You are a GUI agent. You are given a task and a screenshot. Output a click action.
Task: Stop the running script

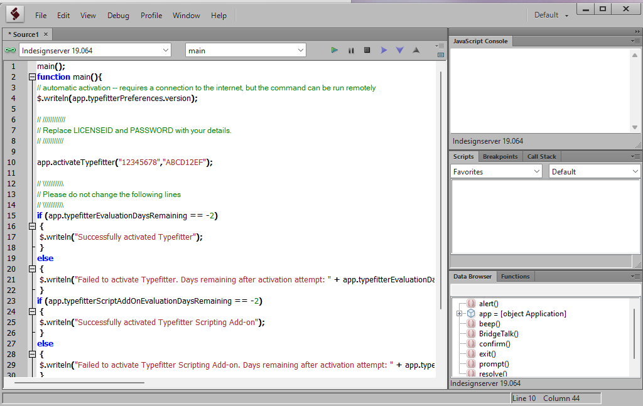tap(367, 50)
